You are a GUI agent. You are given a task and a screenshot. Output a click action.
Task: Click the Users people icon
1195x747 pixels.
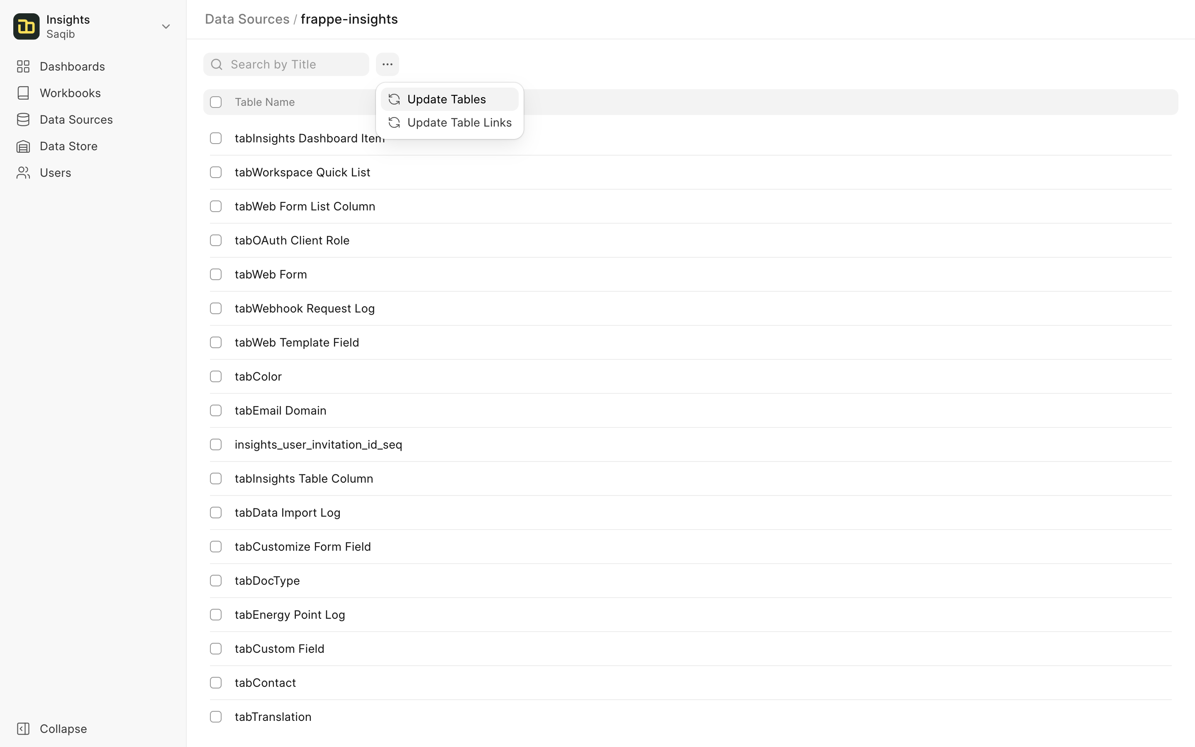coord(23,173)
